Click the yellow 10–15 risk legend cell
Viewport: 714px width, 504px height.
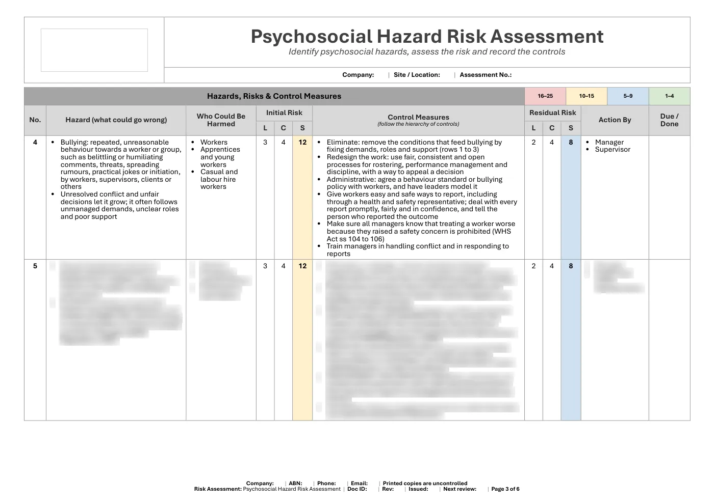[586, 96]
